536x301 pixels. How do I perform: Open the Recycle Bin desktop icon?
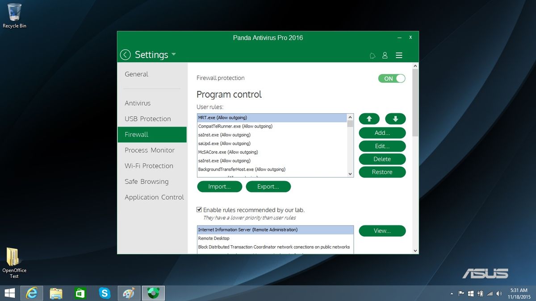point(14,16)
